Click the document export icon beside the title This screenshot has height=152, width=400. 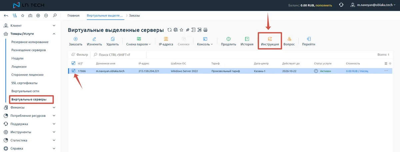coord(193,30)
